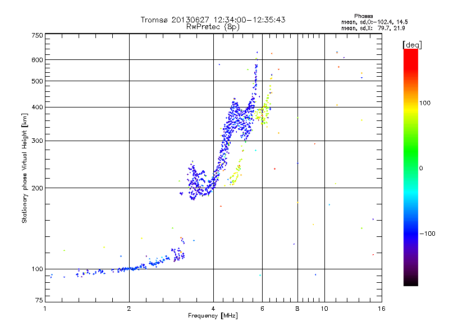Click the plot title 'Tromsø 20130627 12:34:00-12:35:43'
449x336 pixels.
[x=213, y=20]
